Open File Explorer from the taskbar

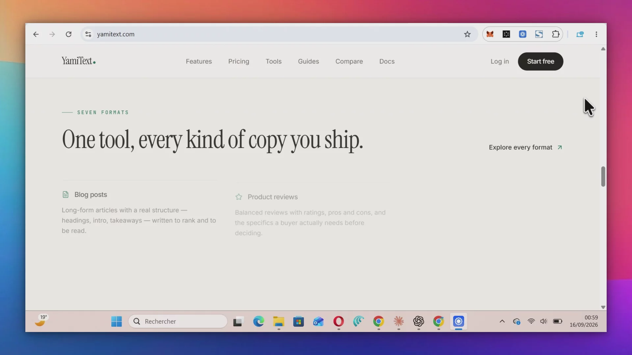pyautogui.click(x=279, y=321)
